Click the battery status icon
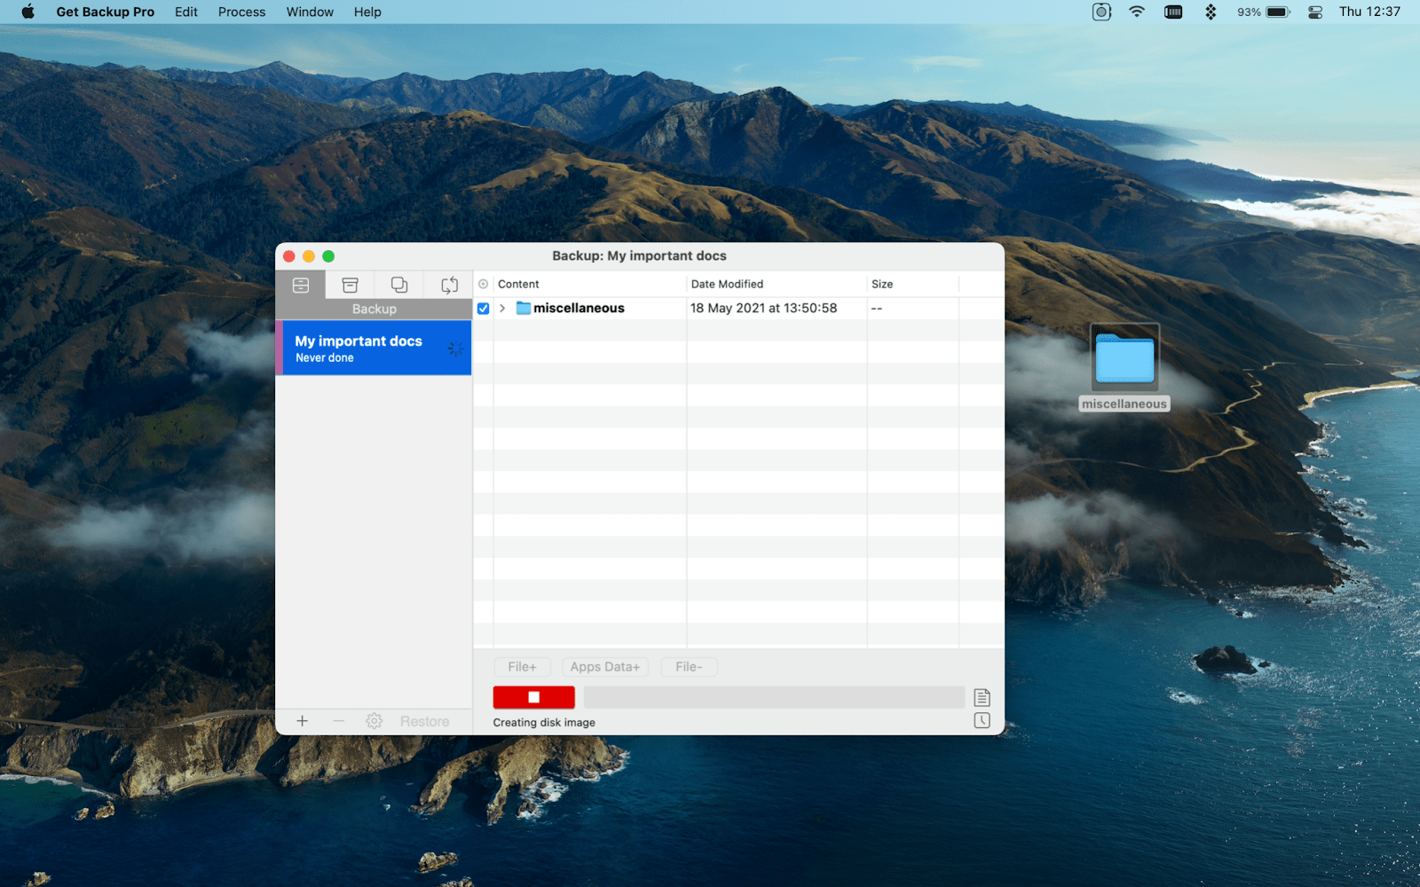The width and height of the screenshot is (1420, 887). coord(1278,12)
